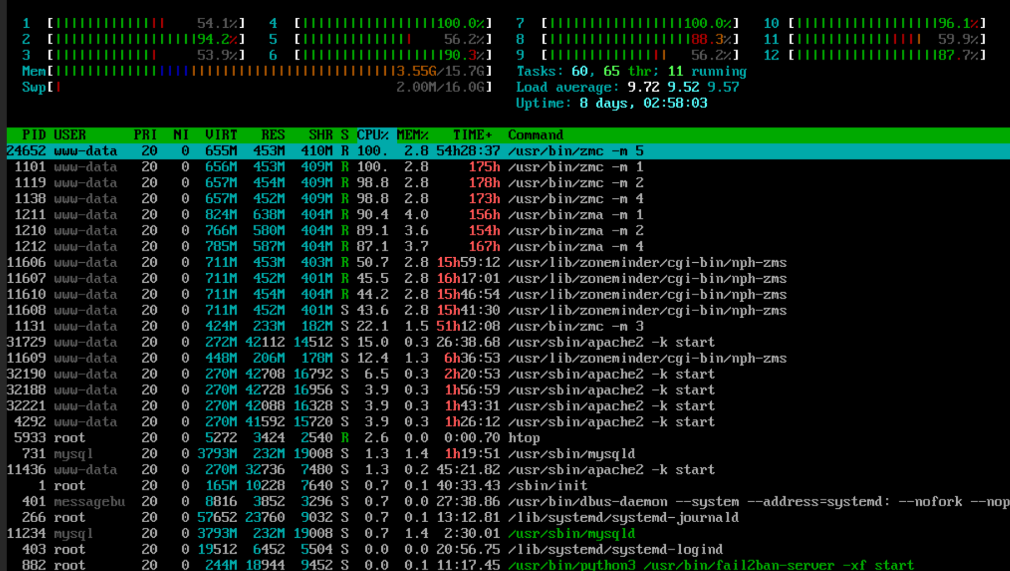Select apache2 process 32190
Viewport: 1010px width, 571px height.
point(508,374)
